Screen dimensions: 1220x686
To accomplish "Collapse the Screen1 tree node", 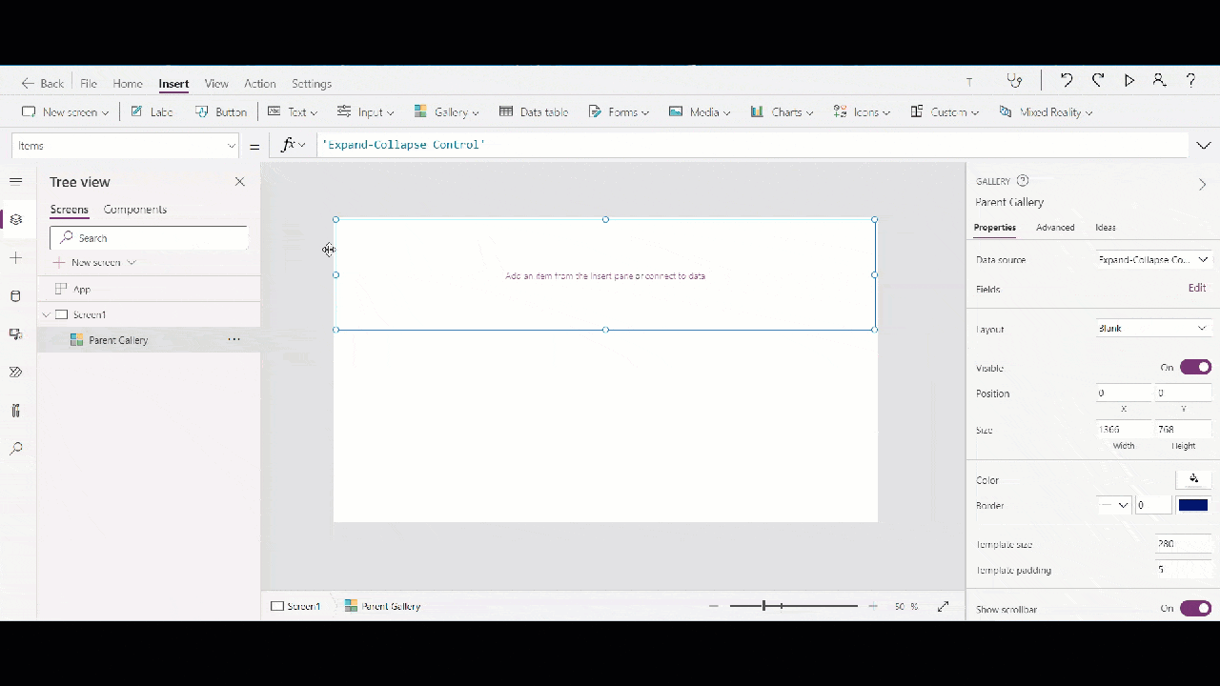I will (46, 314).
